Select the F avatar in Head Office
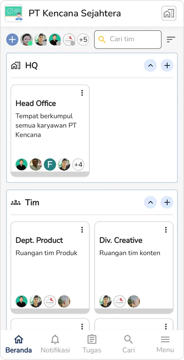 click(x=50, y=165)
